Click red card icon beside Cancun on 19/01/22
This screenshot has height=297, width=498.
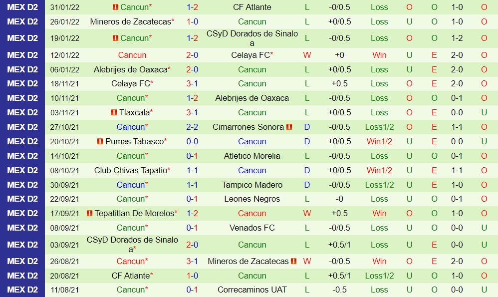click(115, 38)
